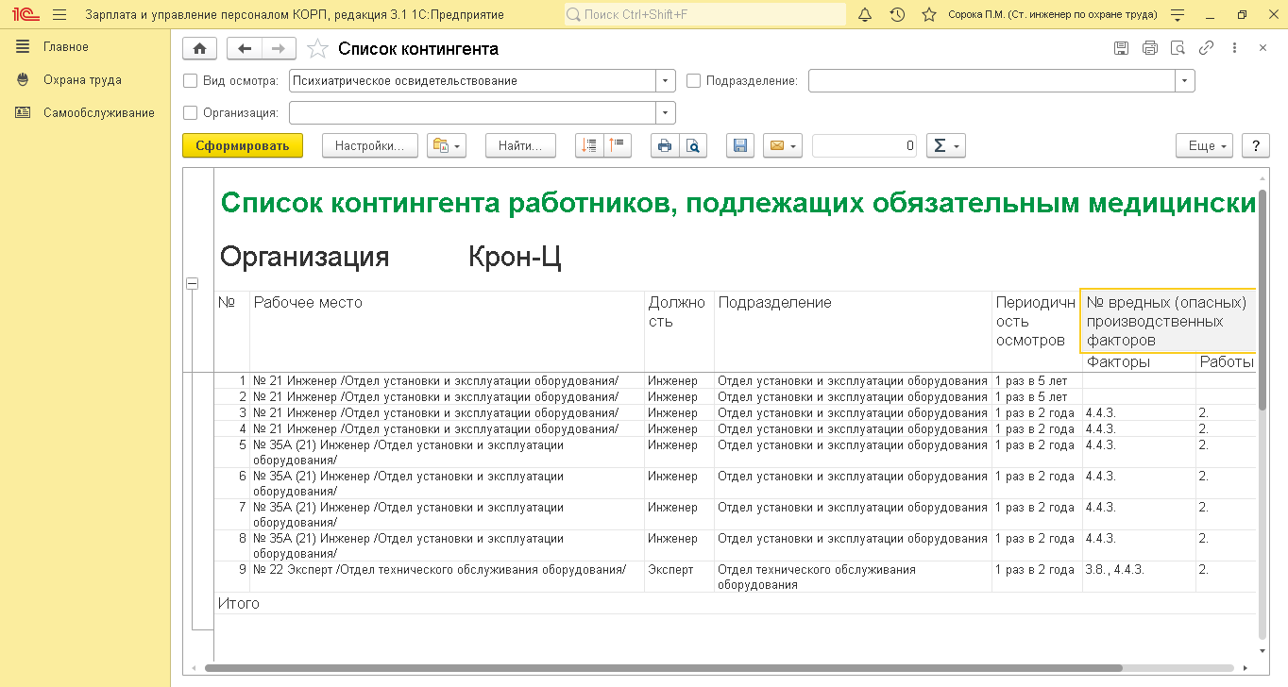Click the print preview icon in report toolbar

(693, 145)
